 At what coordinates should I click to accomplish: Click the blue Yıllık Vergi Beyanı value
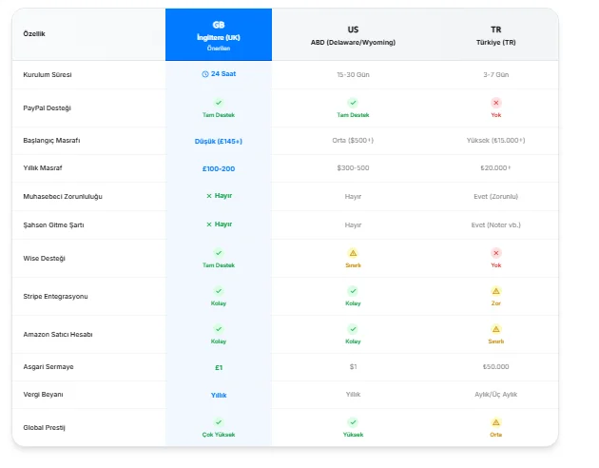[219, 395]
